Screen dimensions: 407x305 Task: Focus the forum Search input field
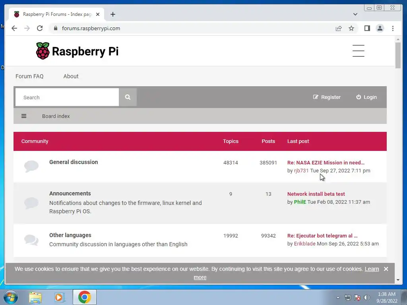click(67, 97)
